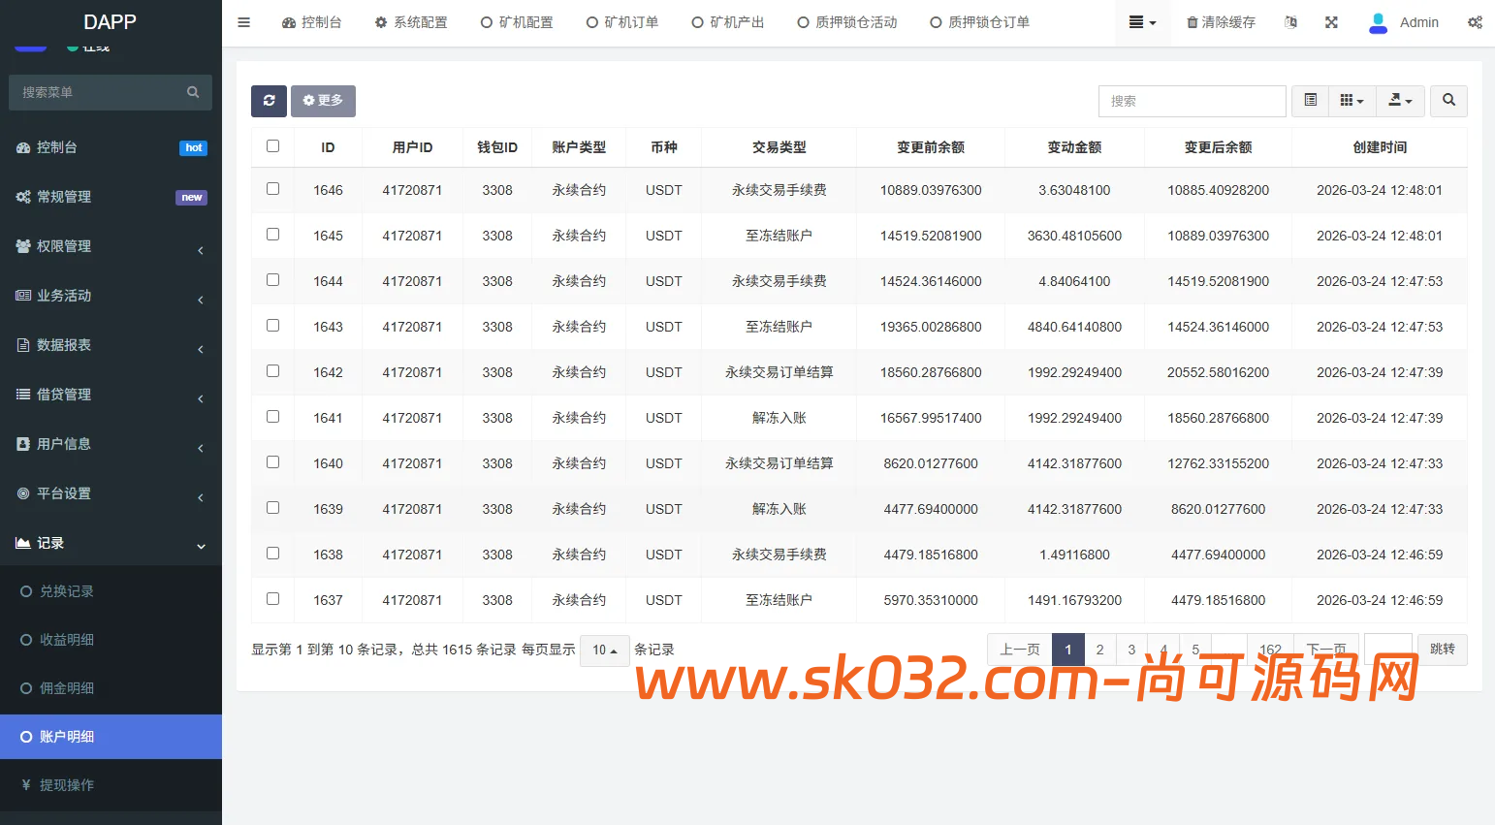Screen dimensions: 1495x825
Task: Toggle the sidebar hamburger menu icon
Action: (244, 22)
